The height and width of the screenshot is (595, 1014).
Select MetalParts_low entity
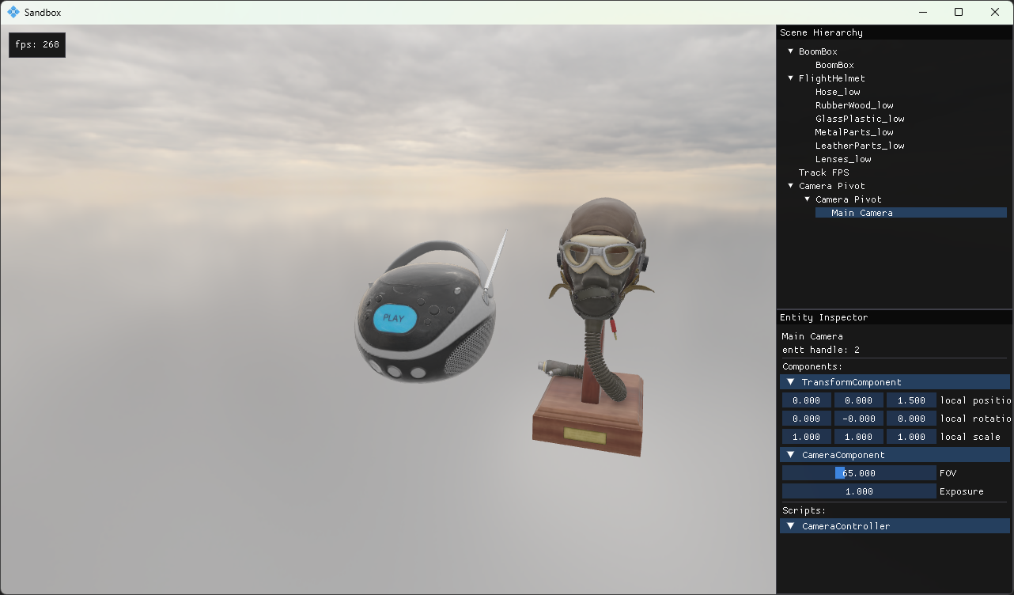[854, 132]
